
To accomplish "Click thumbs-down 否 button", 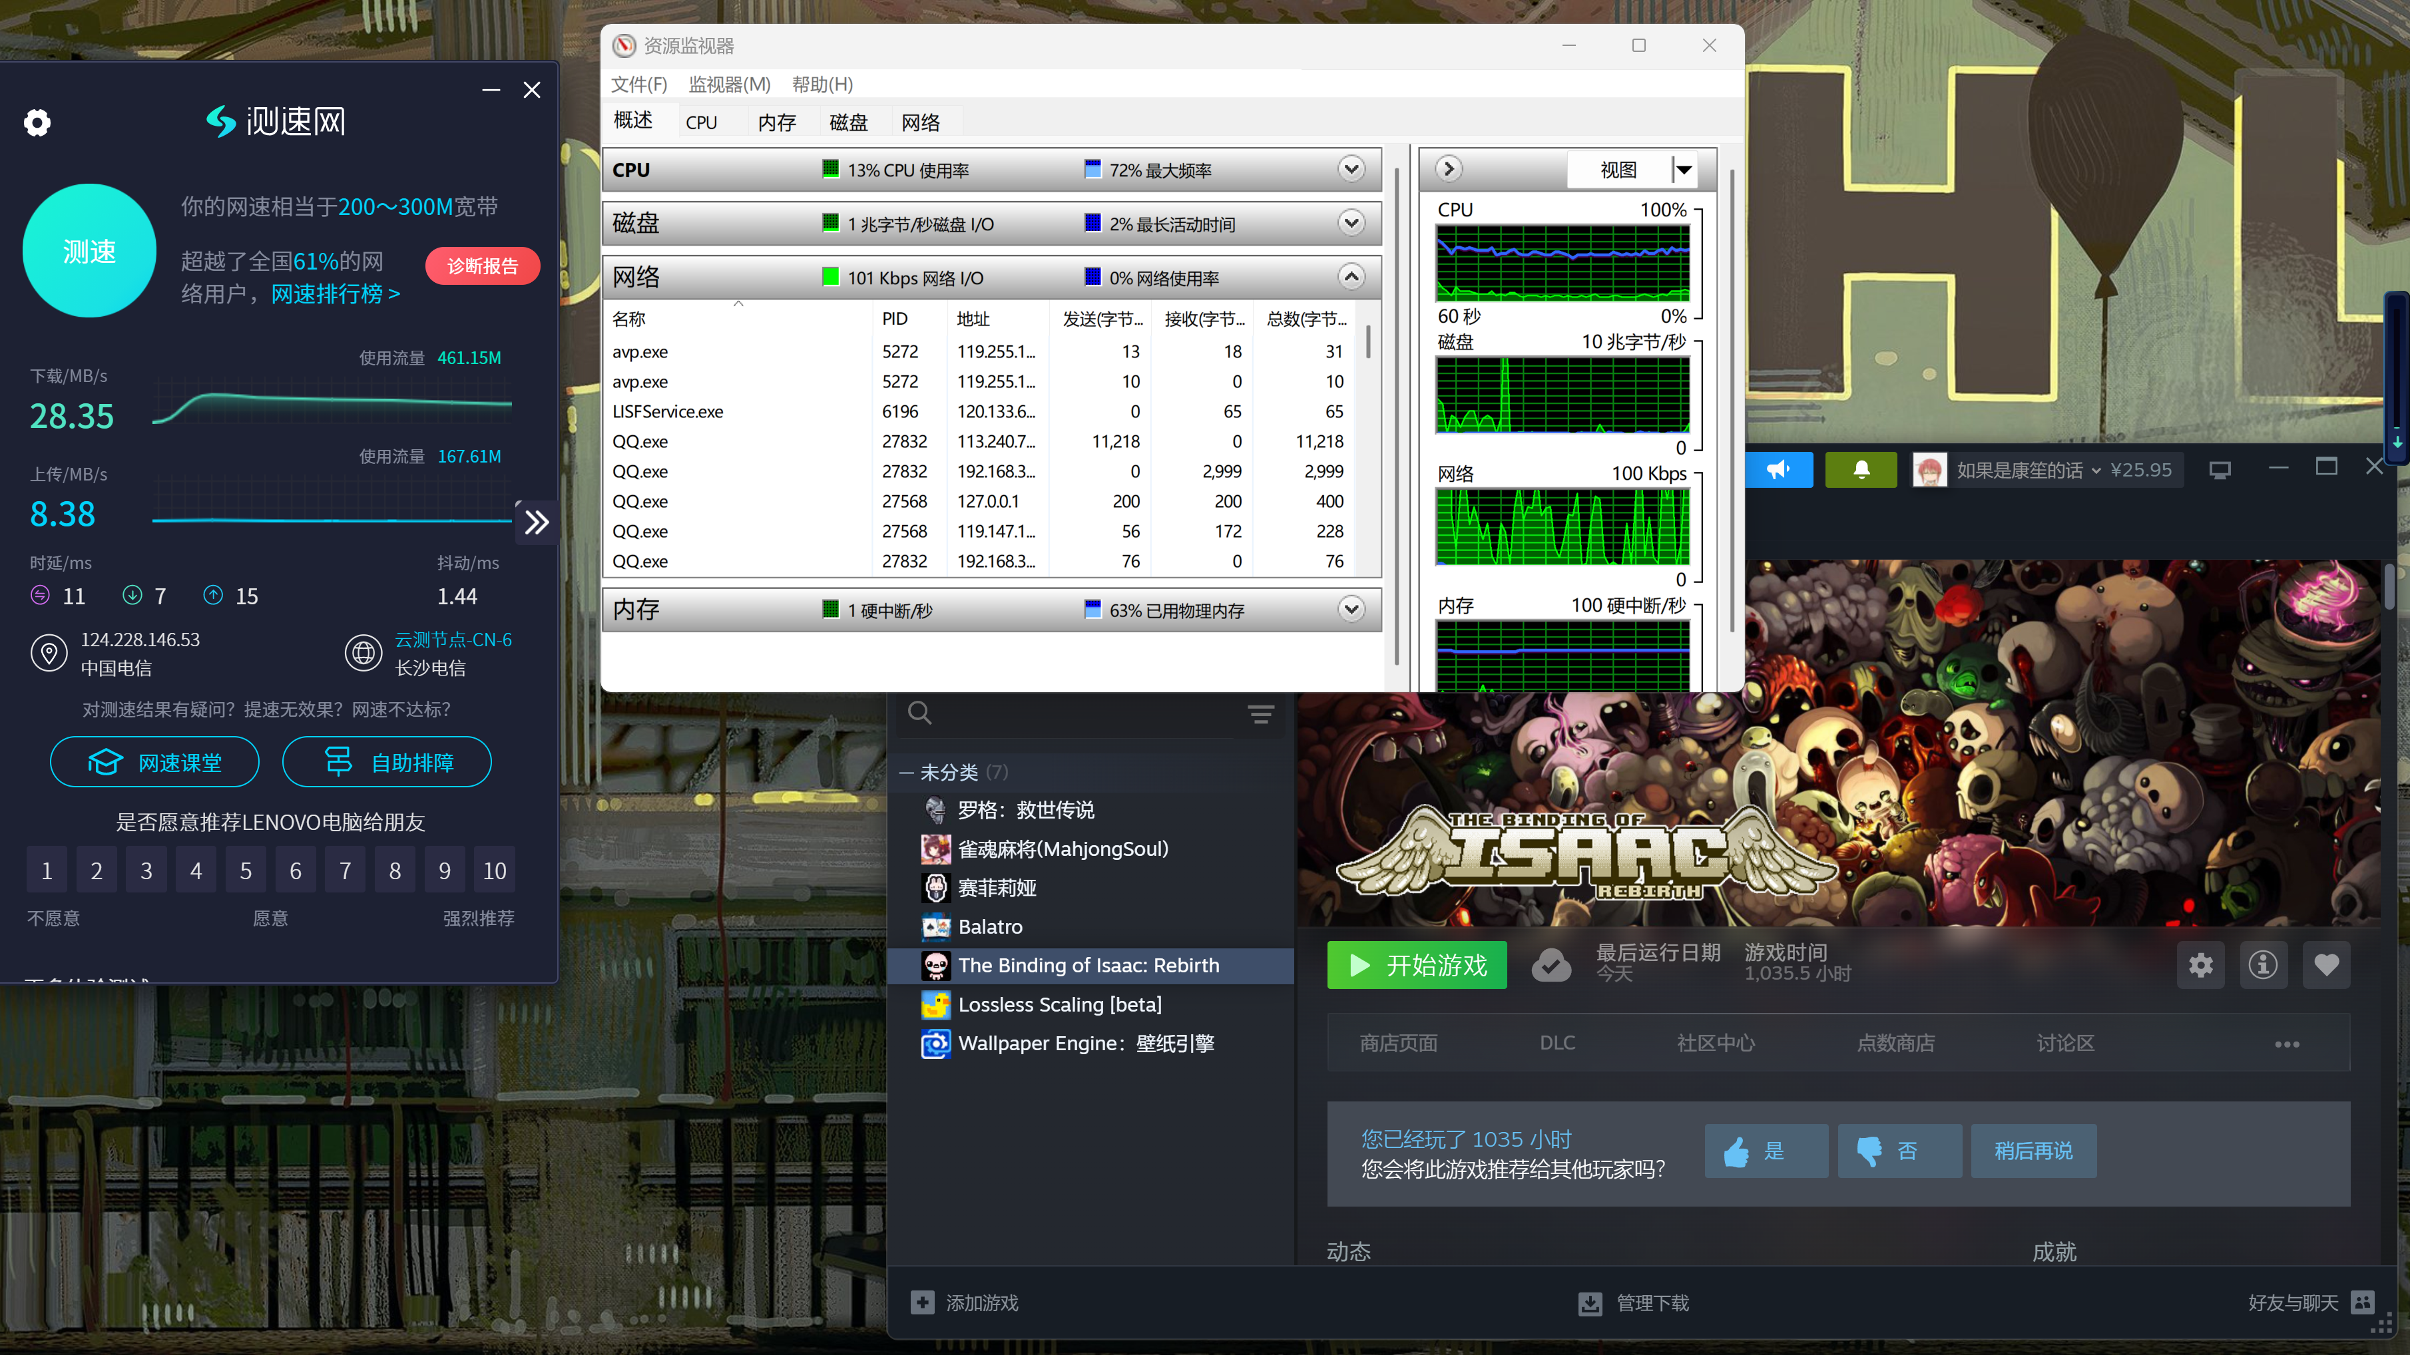I will tap(1899, 1151).
